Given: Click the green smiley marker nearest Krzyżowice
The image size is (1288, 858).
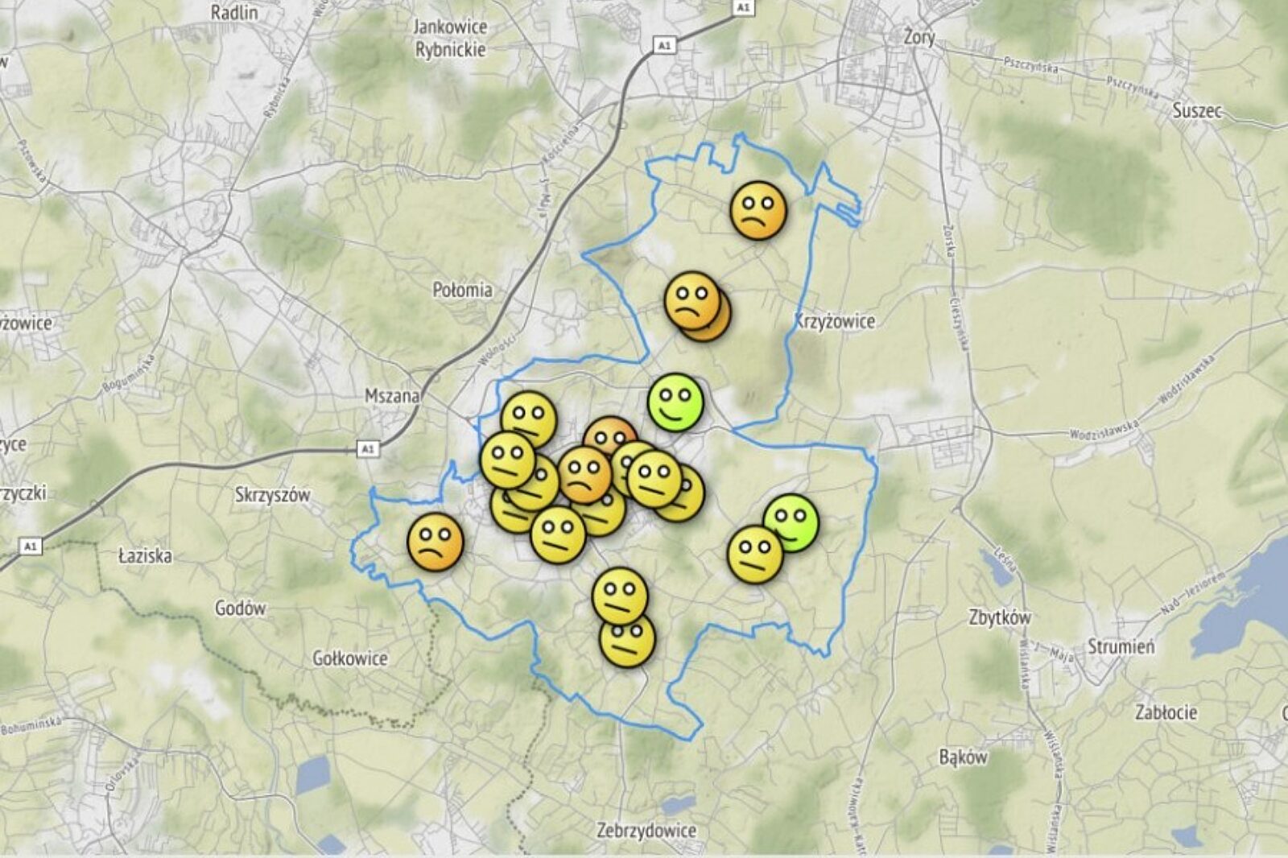Looking at the screenshot, I should [675, 401].
